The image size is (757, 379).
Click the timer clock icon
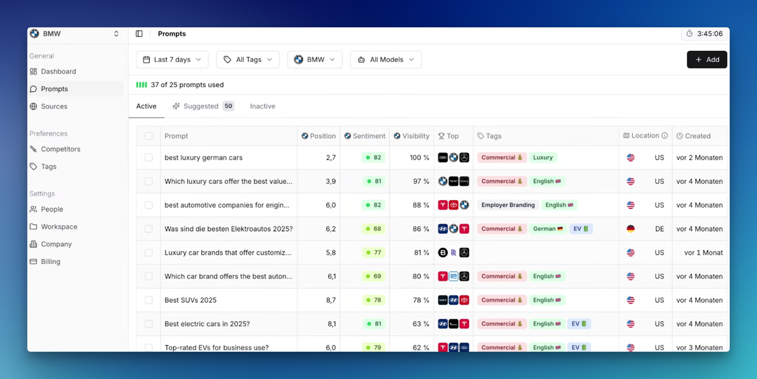[x=689, y=34]
